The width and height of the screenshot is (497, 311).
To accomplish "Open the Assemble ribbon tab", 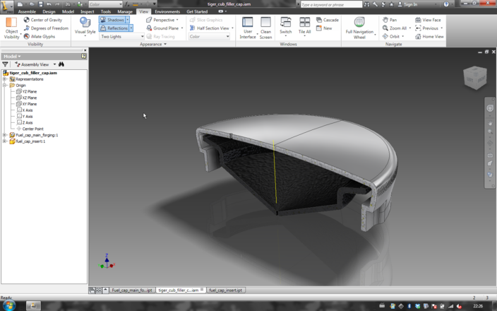I will pos(27,12).
